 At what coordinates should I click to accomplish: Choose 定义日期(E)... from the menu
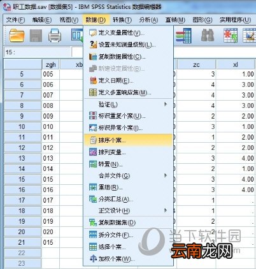(x=128, y=80)
